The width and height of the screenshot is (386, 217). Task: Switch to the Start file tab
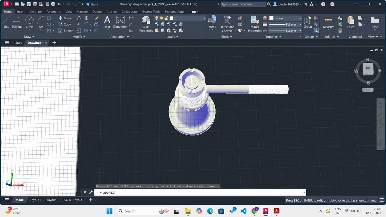19,42
